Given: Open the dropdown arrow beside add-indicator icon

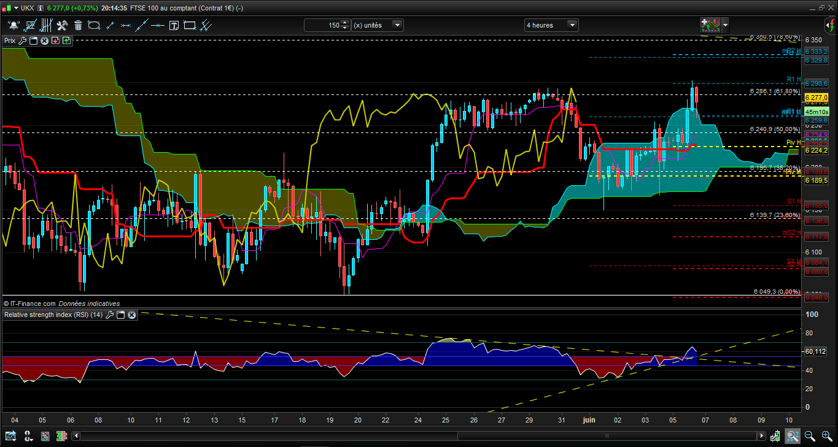Looking at the screenshot, I should [x=726, y=25].
